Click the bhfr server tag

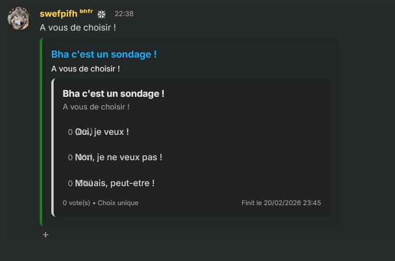pyautogui.click(x=86, y=12)
